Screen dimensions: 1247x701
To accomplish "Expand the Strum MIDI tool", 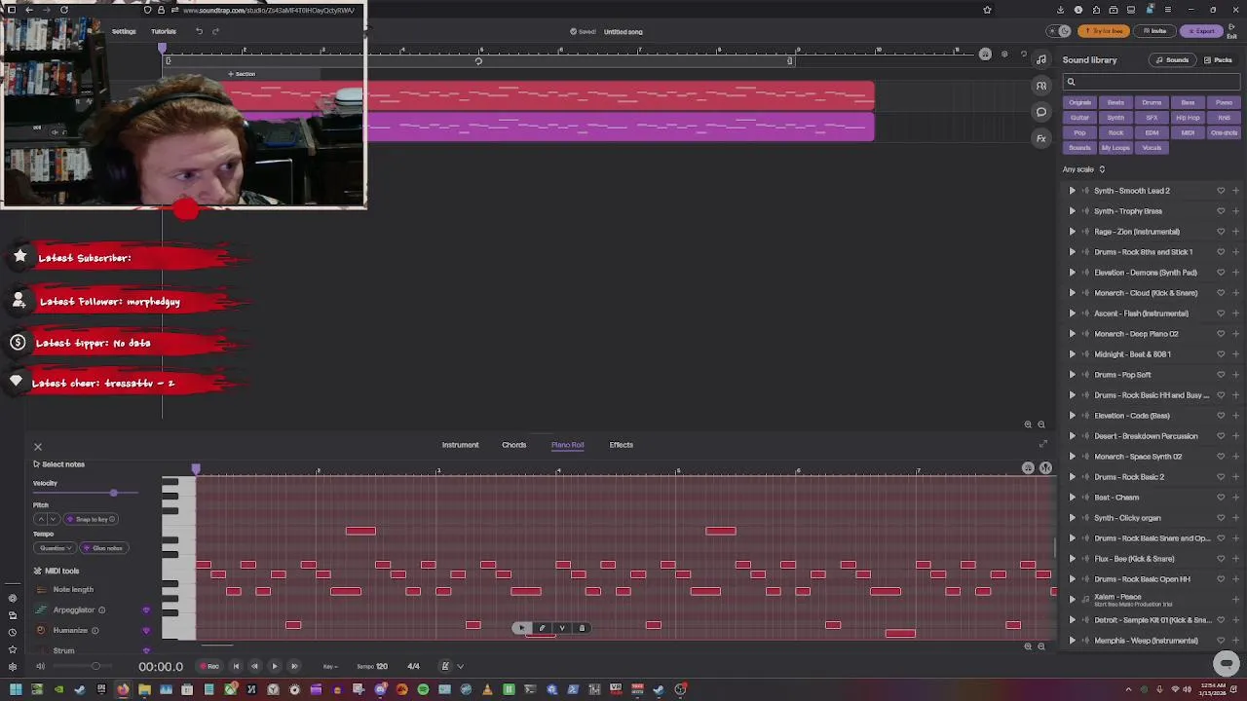I will click(63, 651).
